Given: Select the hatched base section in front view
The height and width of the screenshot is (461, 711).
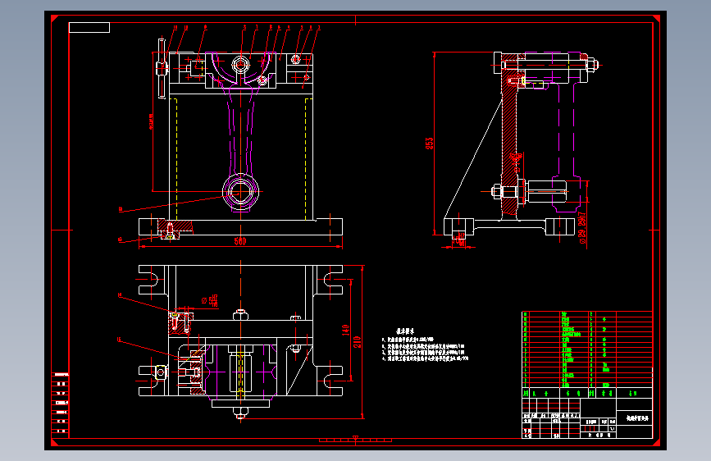Looking at the screenshot, I should [175, 226].
